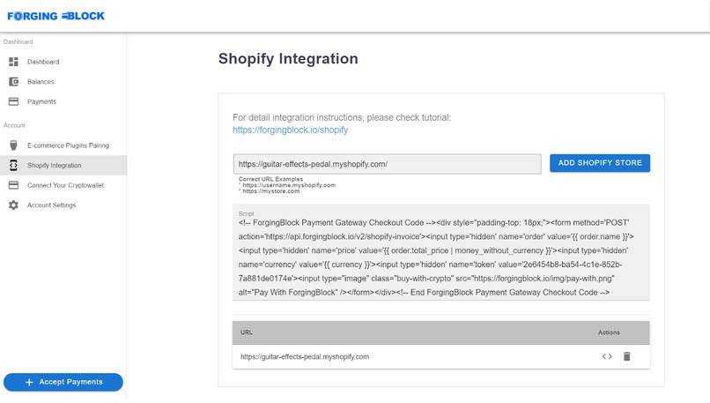Image resolution: width=710 pixels, height=403 pixels.
Task: Click the 'For detail integration instructions' text
Action: click(x=342, y=117)
